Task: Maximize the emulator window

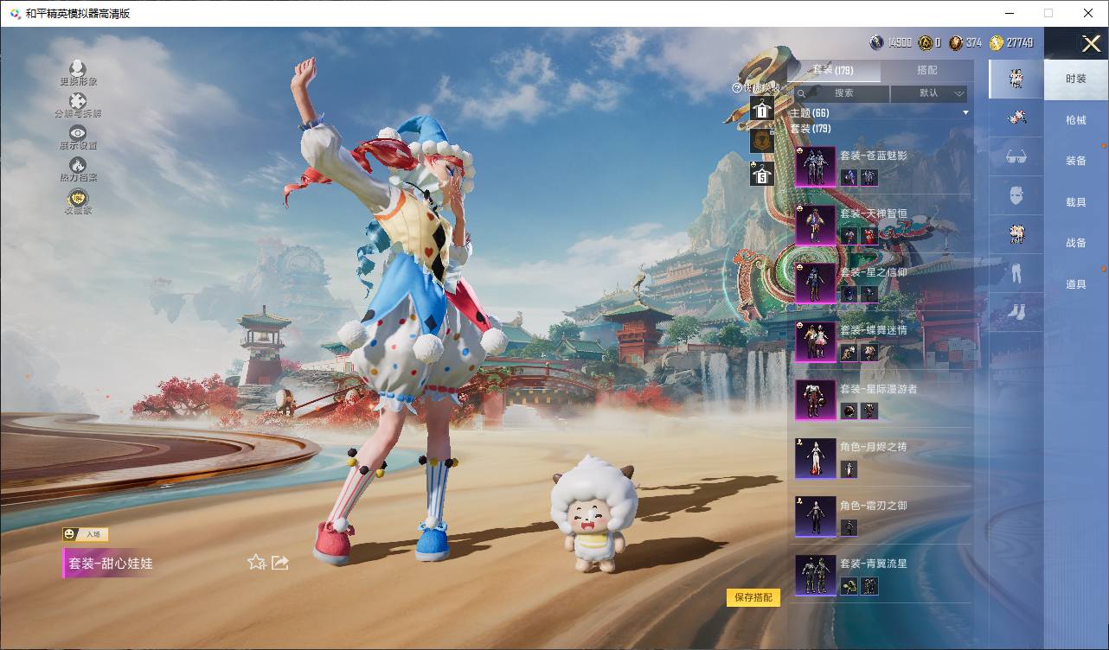Action: coord(1048,13)
